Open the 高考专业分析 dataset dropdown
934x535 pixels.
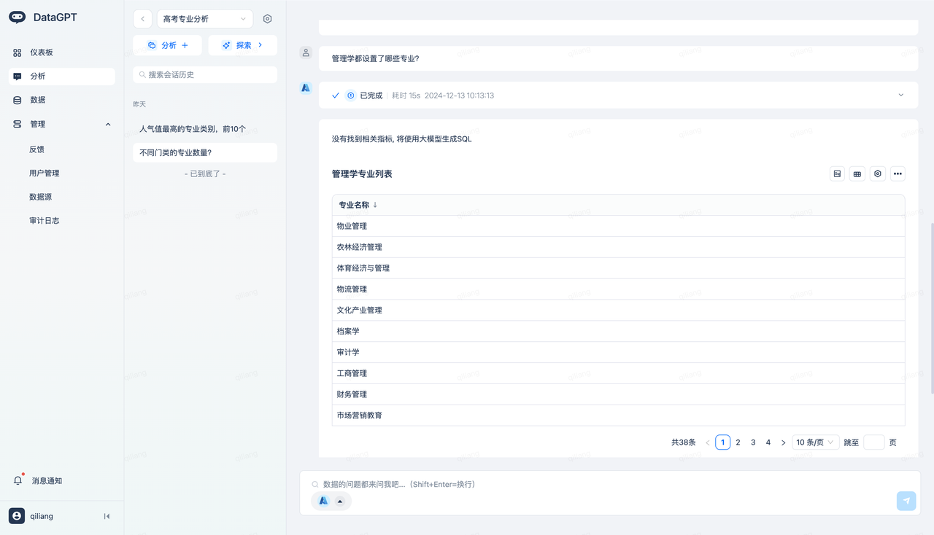tap(204, 19)
